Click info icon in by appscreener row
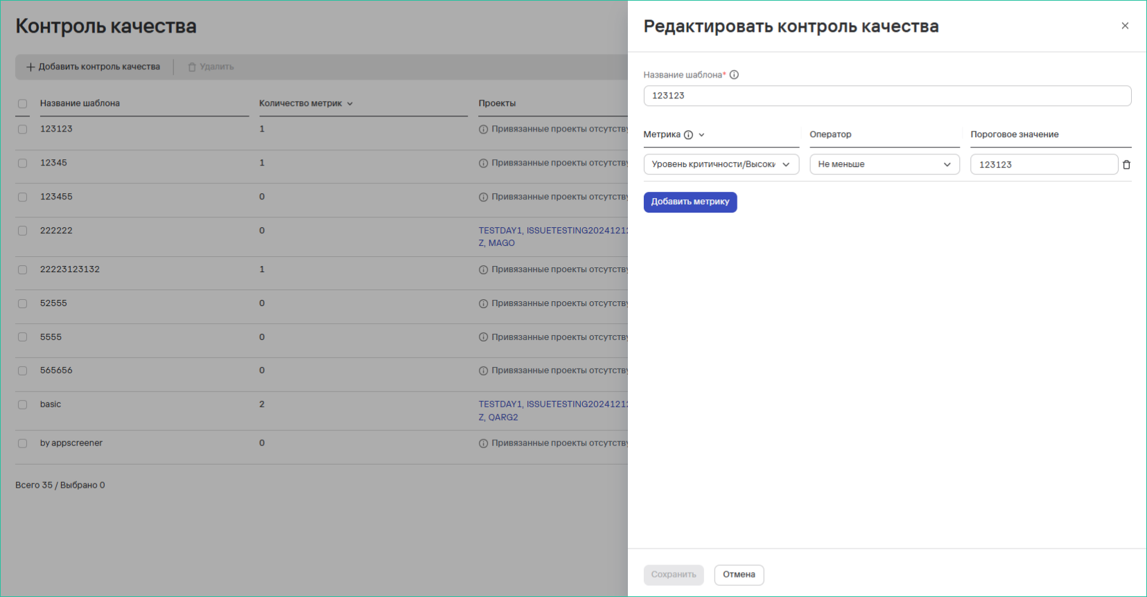Viewport: 1147px width, 597px height. pyautogui.click(x=483, y=443)
